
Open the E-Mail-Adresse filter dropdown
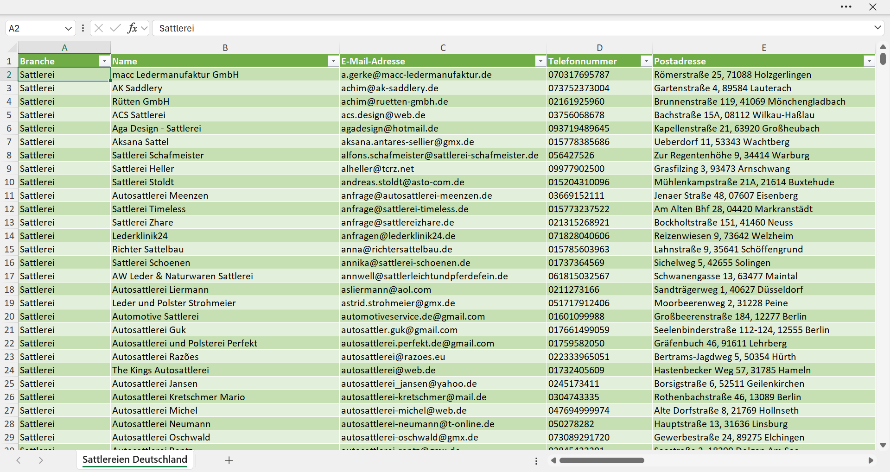540,61
